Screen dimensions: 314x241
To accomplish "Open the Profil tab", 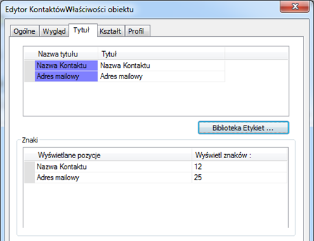I will (x=137, y=31).
